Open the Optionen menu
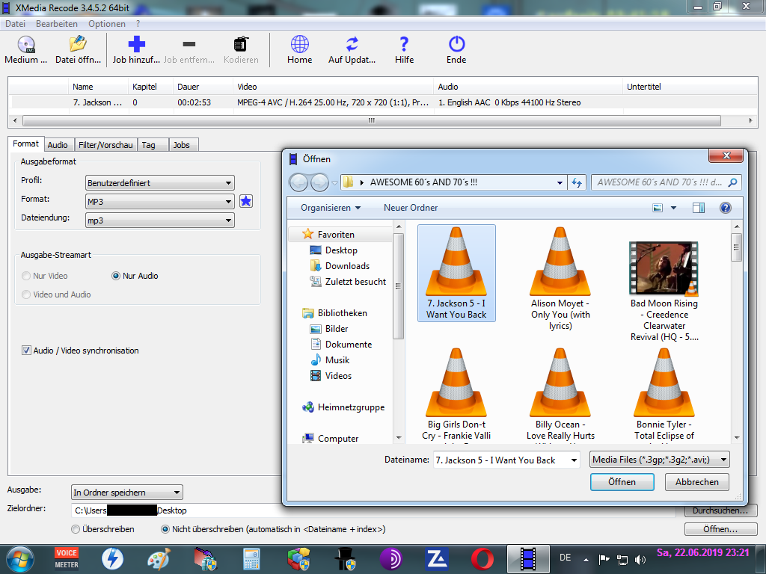The image size is (766, 574). pyautogui.click(x=106, y=24)
